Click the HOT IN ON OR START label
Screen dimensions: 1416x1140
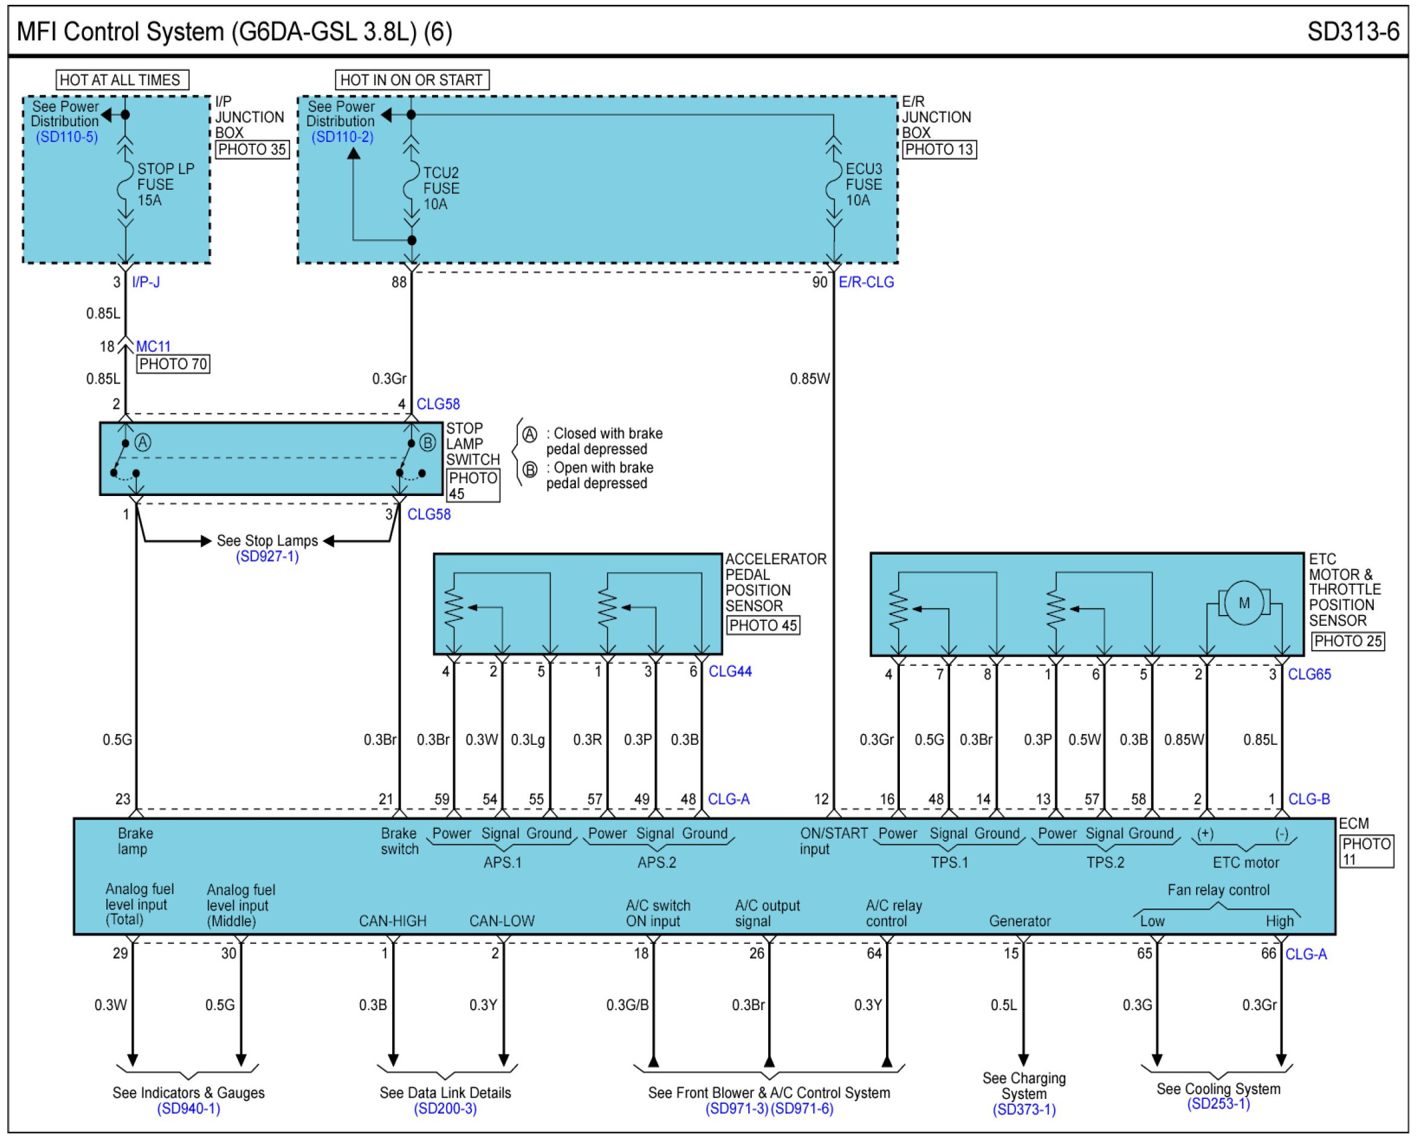412,80
